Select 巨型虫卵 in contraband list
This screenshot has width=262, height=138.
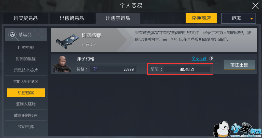click(26, 48)
